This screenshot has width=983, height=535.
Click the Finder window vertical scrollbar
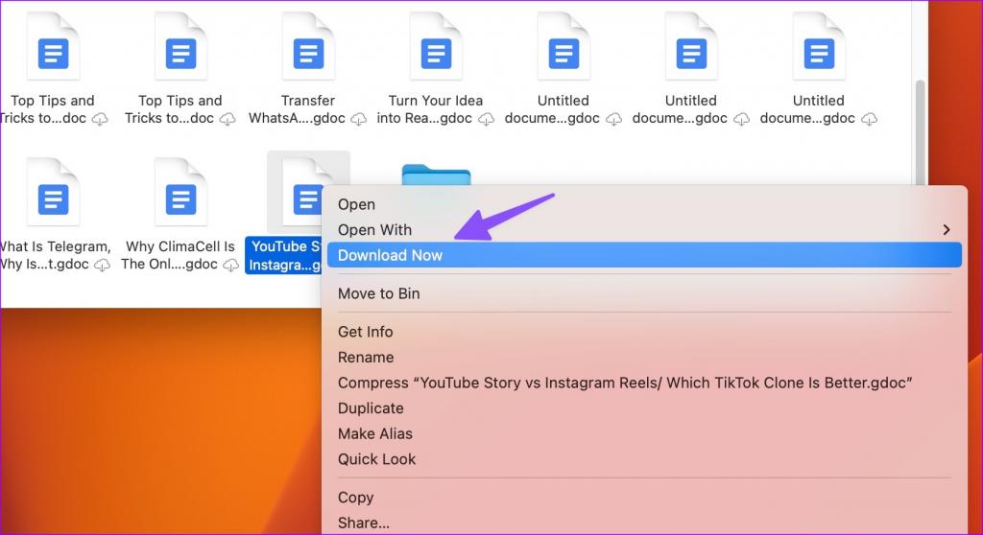[920, 133]
